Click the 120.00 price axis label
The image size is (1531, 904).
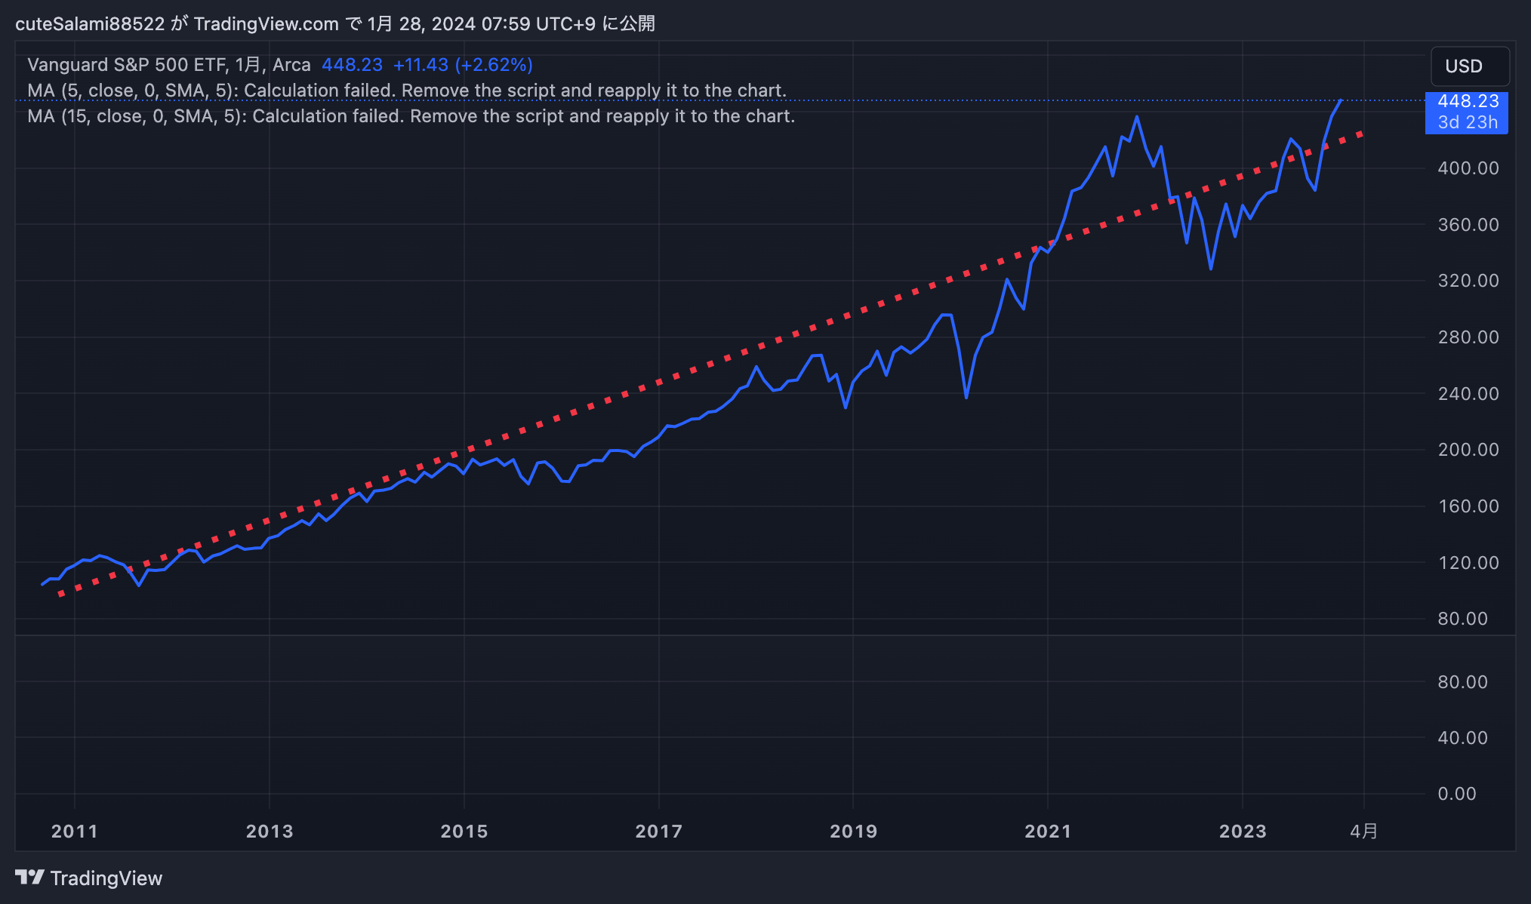(x=1468, y=562)
